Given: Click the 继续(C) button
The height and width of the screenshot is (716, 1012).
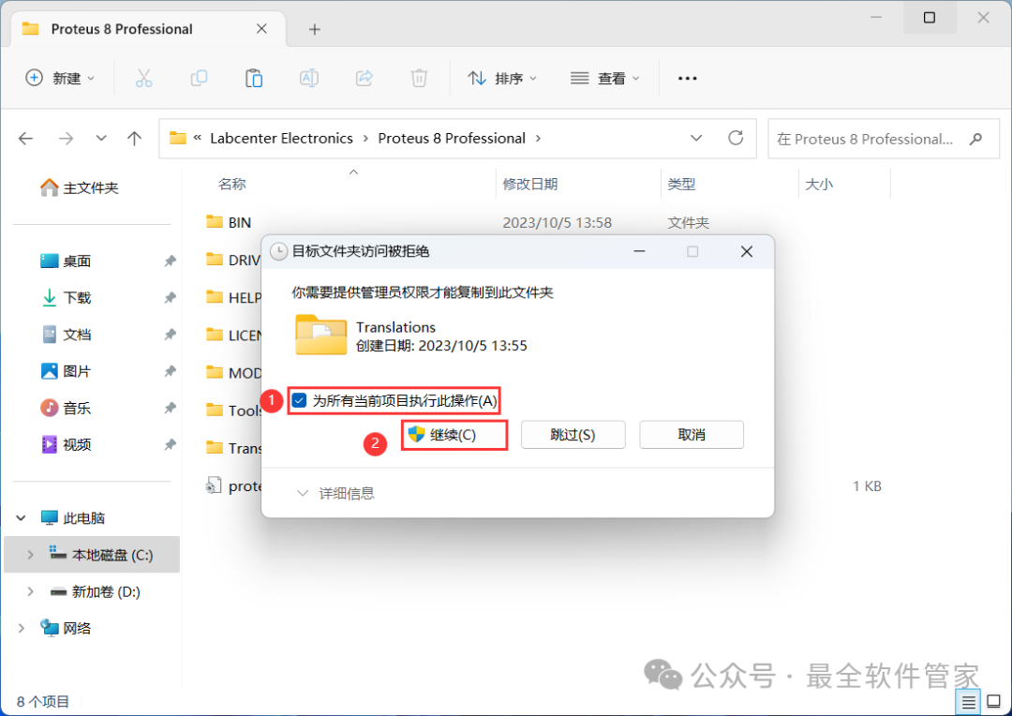Looking at the screenshot, I should (454, 435).
